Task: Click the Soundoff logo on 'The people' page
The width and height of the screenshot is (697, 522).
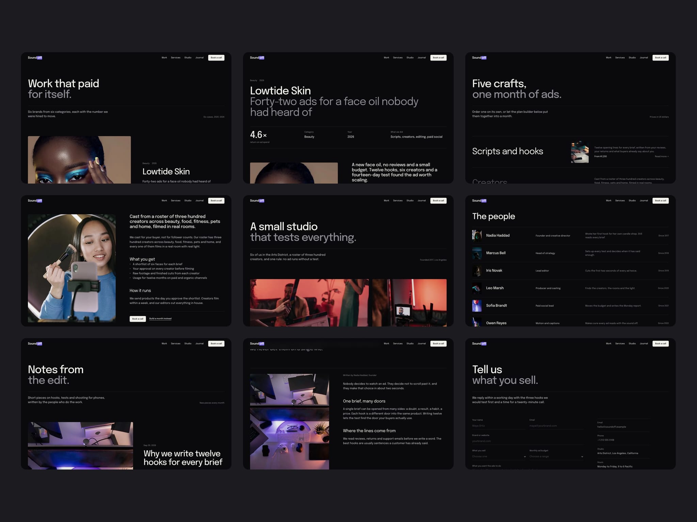Action: coord(479,201)
